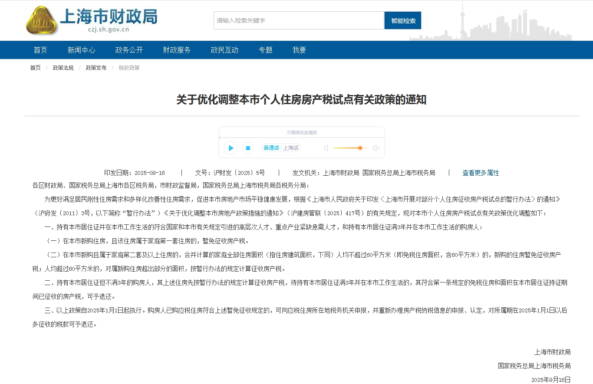Play the accessible audio broadcast

[x=231, y=148]
